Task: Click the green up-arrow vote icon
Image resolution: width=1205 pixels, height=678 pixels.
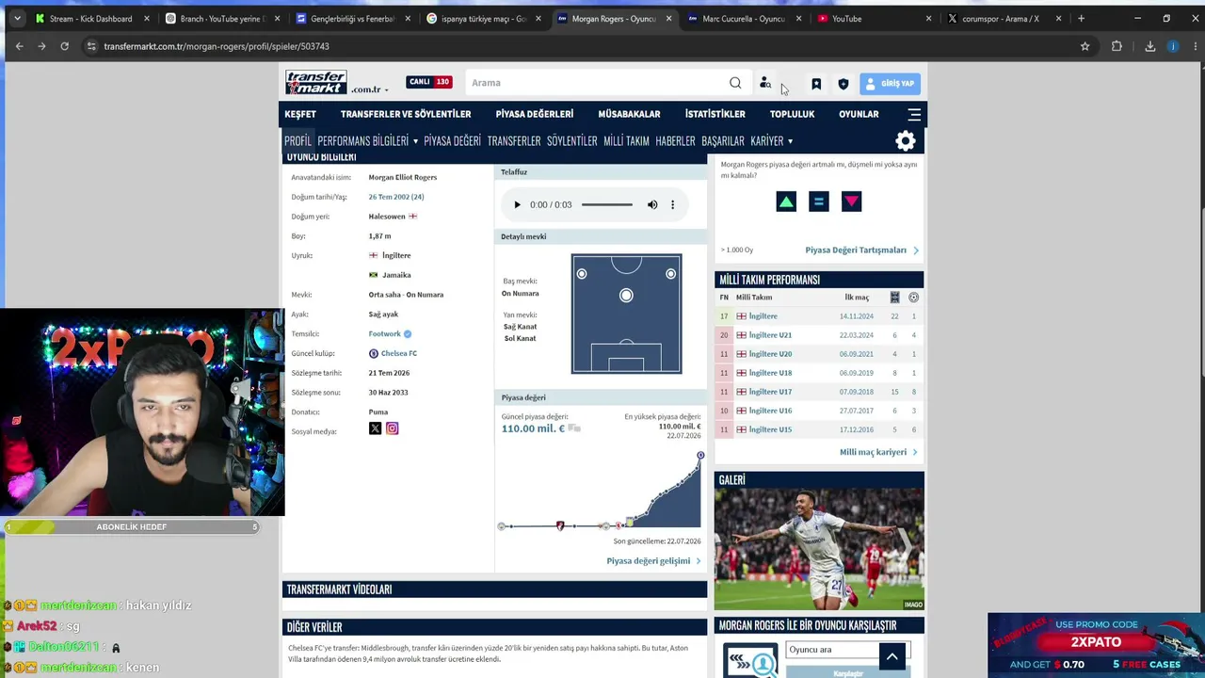Action: pyautogui.click(x=786, y=202)
